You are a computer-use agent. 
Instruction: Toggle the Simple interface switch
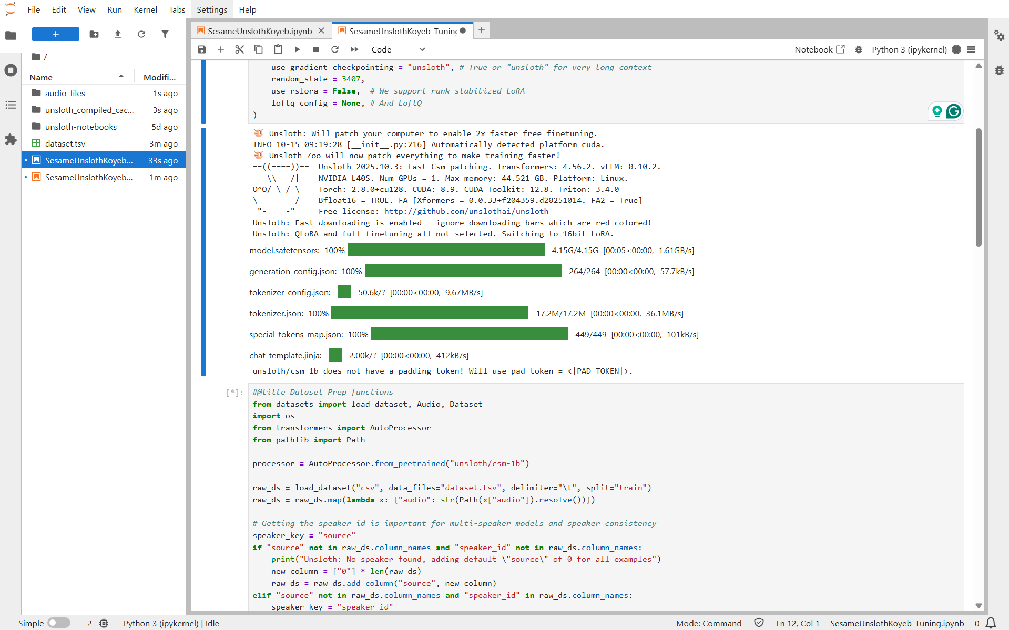click(59, 623)
